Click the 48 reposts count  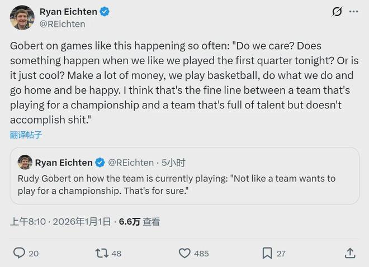[116, 254]
